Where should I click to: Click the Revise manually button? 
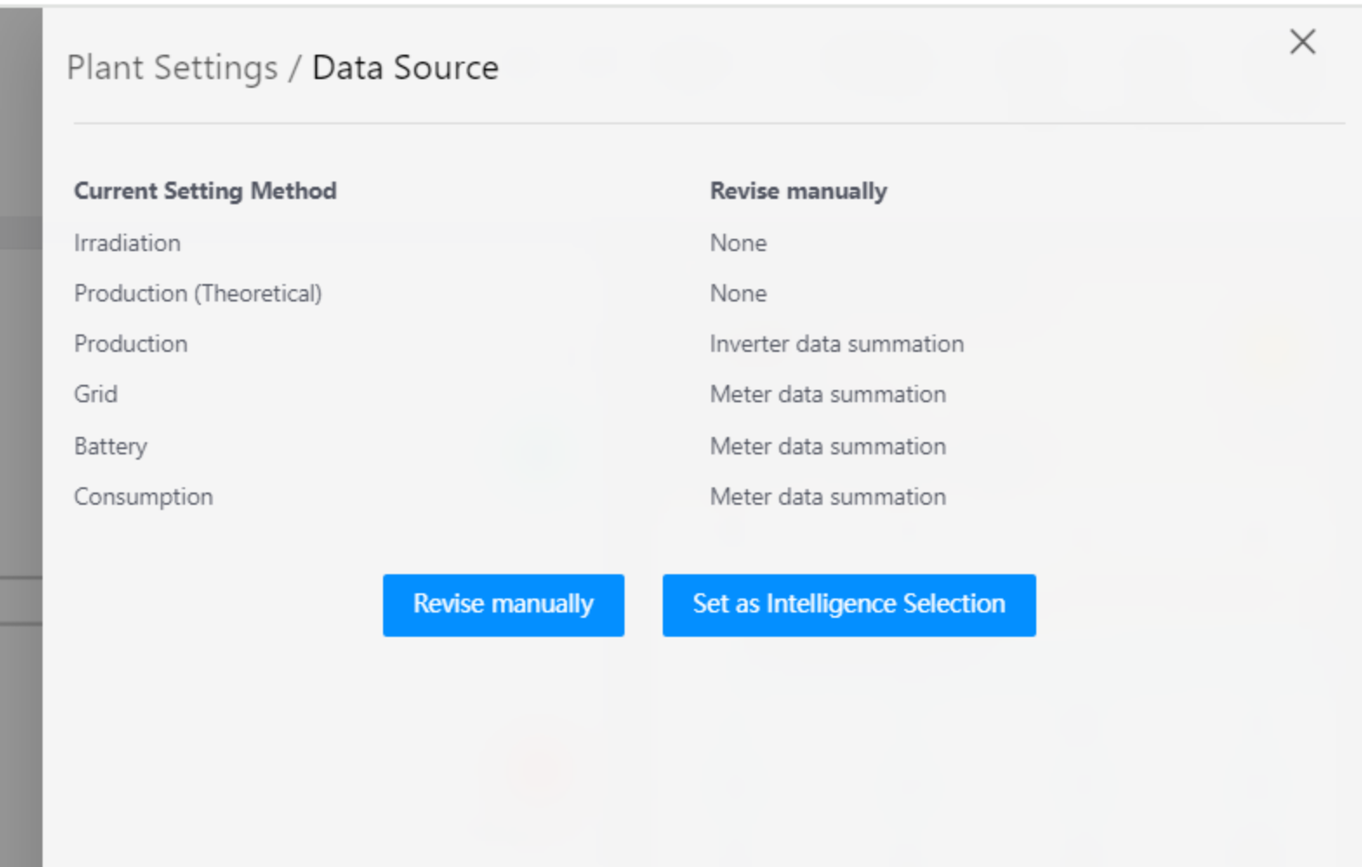coord(502,605)
